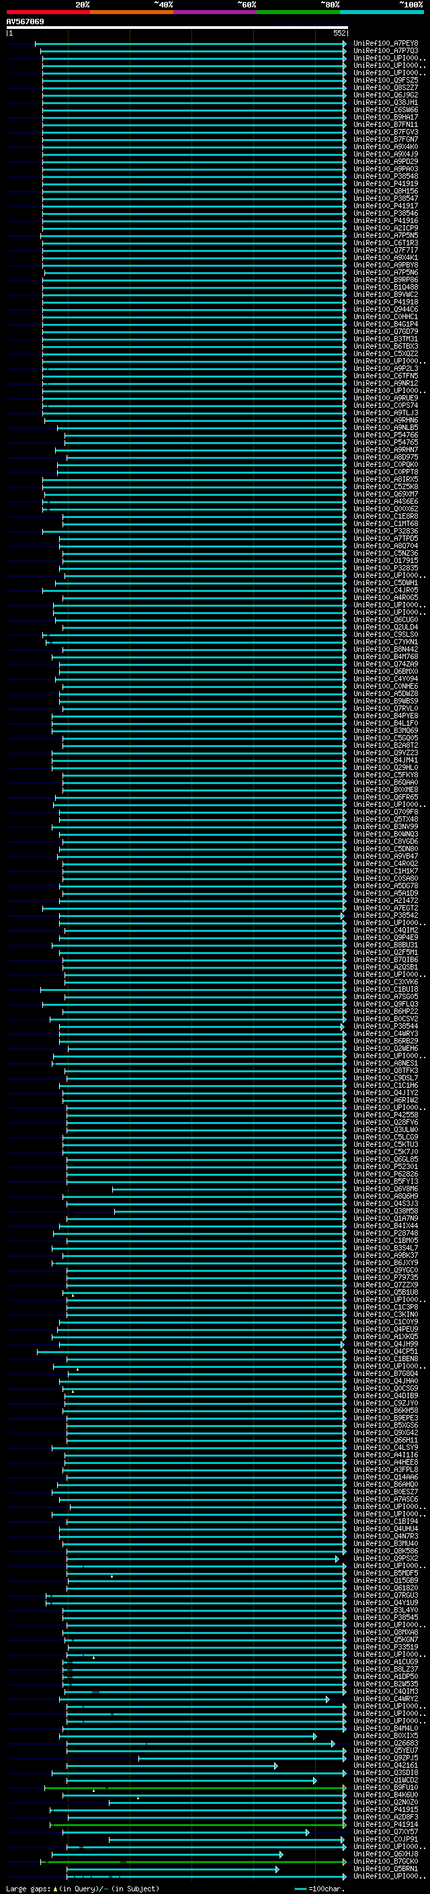Select hit label UniRef100_C3XVK6
The height and width of the screenshot is (1894, 430).
click(x=386, y=982)
